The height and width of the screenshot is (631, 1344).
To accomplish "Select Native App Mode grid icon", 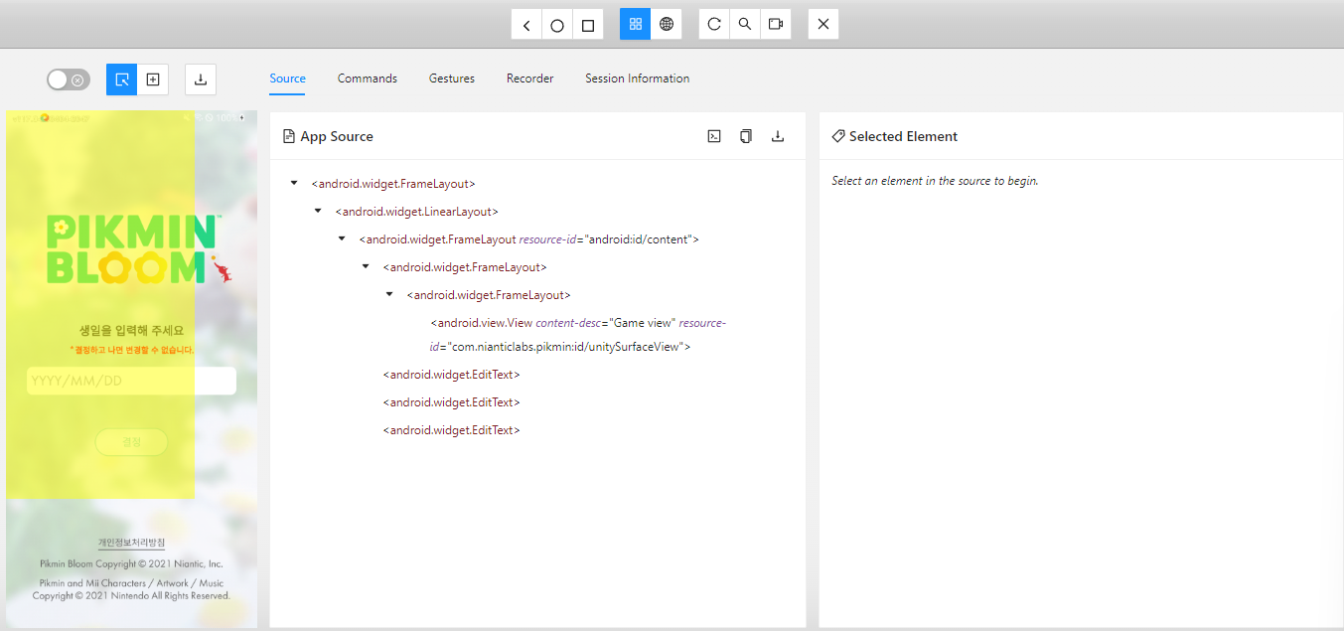I will (x=636, y=25).
